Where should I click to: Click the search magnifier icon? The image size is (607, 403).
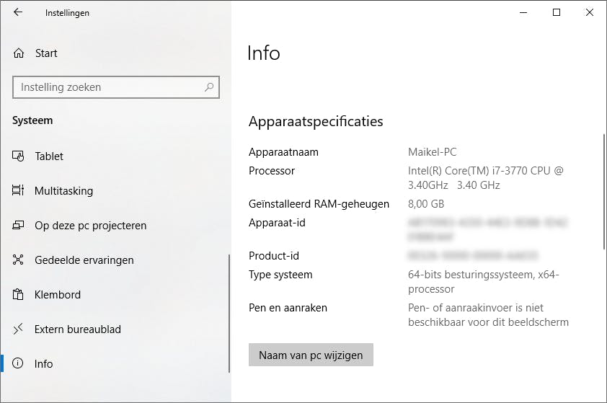(x=209, y=87)
